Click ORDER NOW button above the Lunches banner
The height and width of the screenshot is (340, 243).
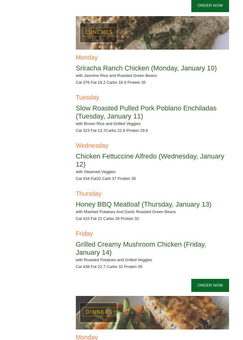pos(210,6)
